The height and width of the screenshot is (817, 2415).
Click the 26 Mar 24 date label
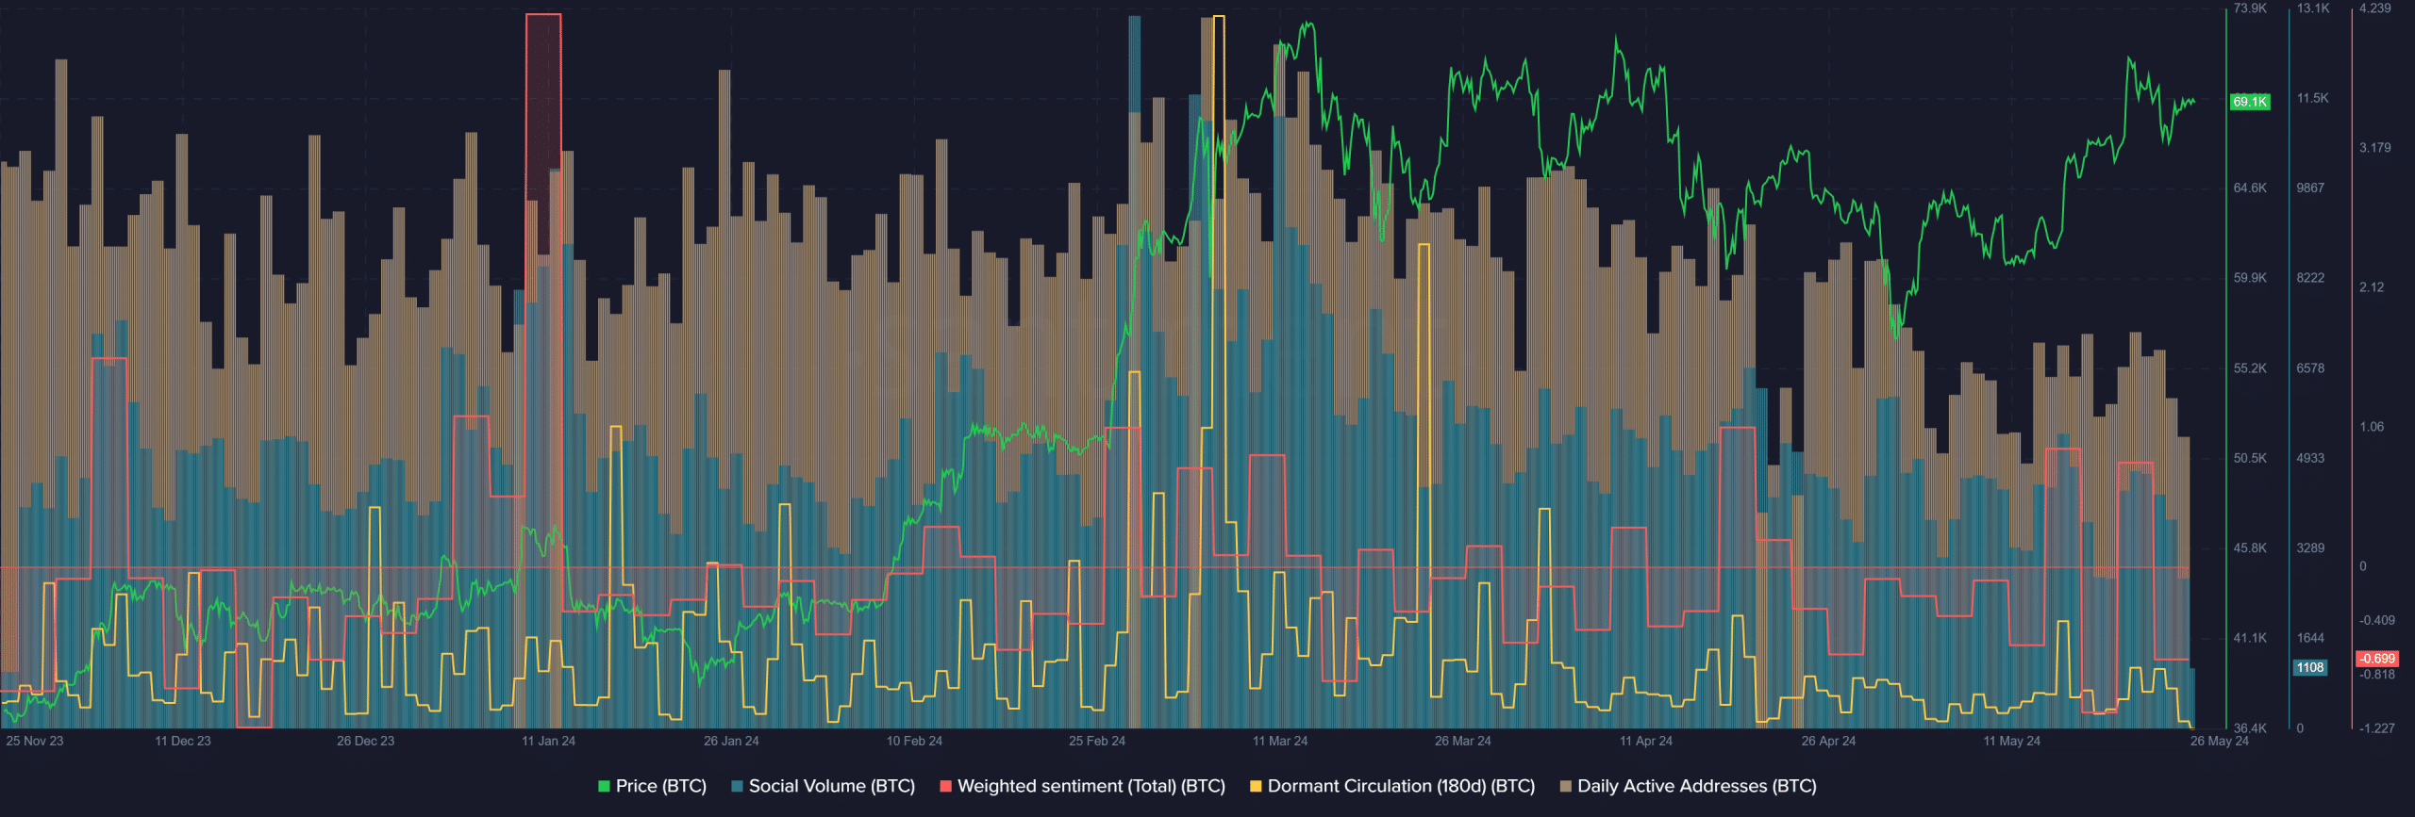(1463, 741)
